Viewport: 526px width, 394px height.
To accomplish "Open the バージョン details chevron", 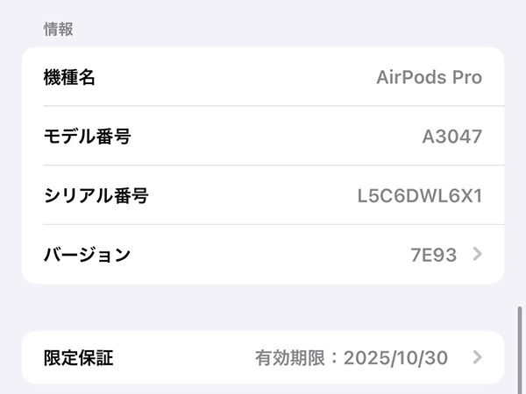I will pos(477,255).
